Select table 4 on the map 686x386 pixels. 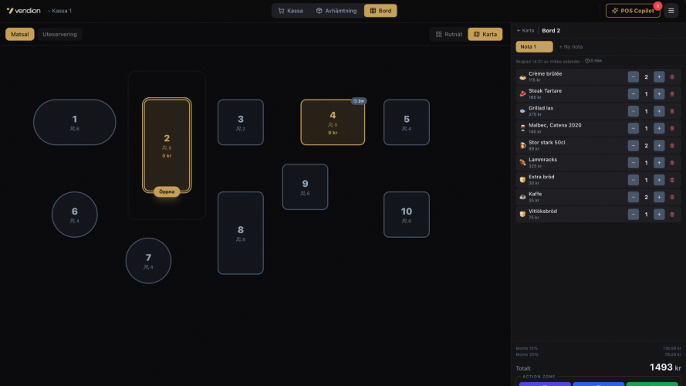pyautogui.click(x=333, y=122)
